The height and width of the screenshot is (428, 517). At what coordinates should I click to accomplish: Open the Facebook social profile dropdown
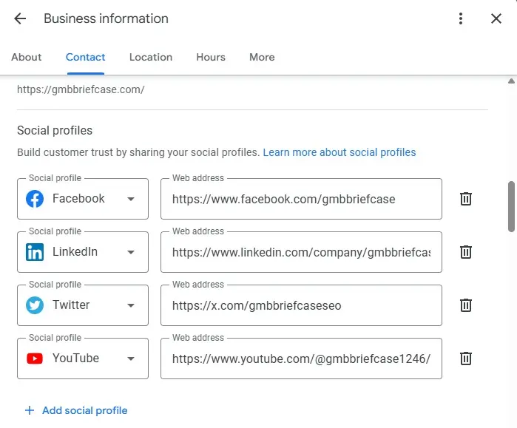coord(83,199)
